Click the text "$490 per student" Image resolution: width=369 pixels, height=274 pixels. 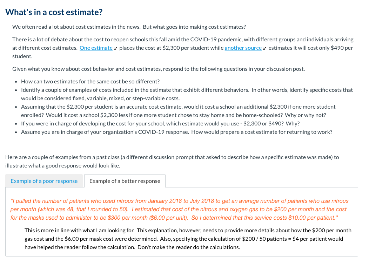[336, 48]
